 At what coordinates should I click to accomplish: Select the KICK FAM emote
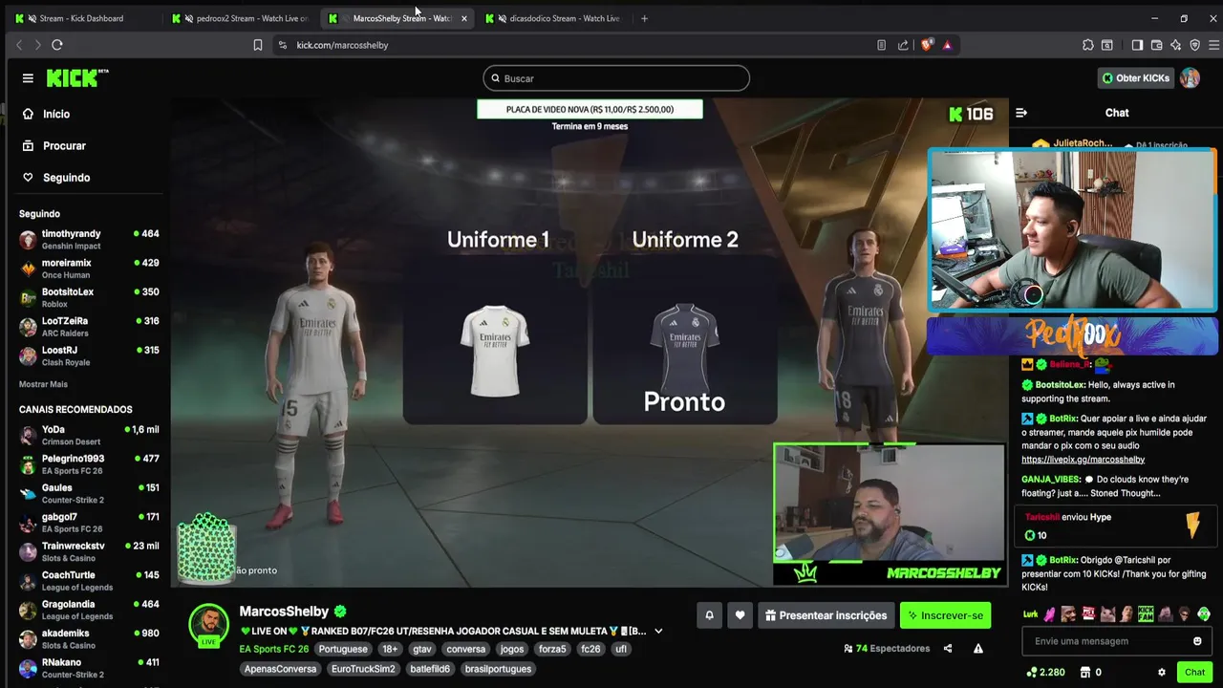point(1146,614)
